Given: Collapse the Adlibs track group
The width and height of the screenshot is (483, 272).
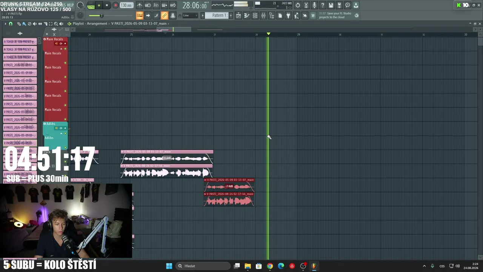Looking at the screenshot, I should point(61,133).
